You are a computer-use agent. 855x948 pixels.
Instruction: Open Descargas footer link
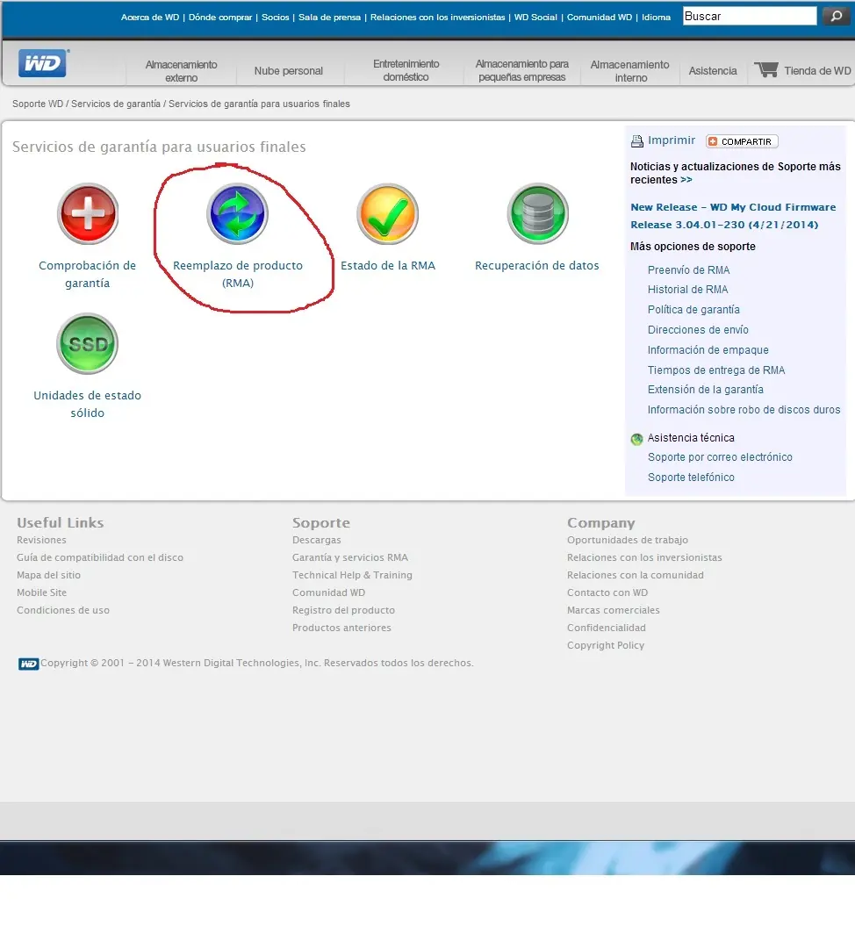pos(316,540)
